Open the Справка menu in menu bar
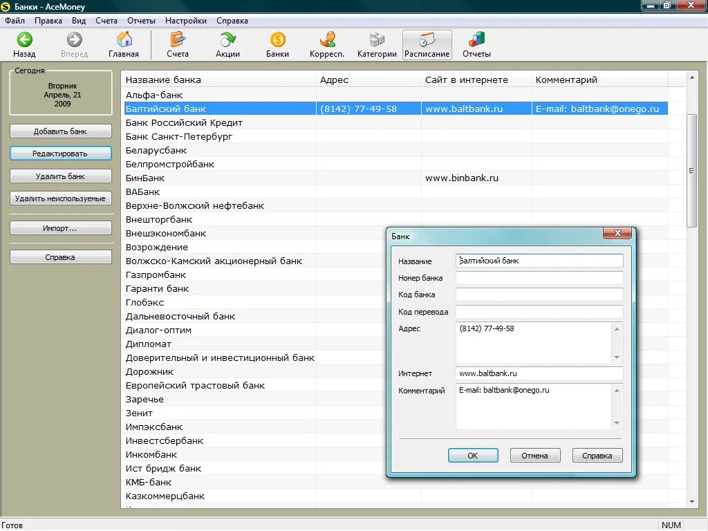 [x=232, y=21]
